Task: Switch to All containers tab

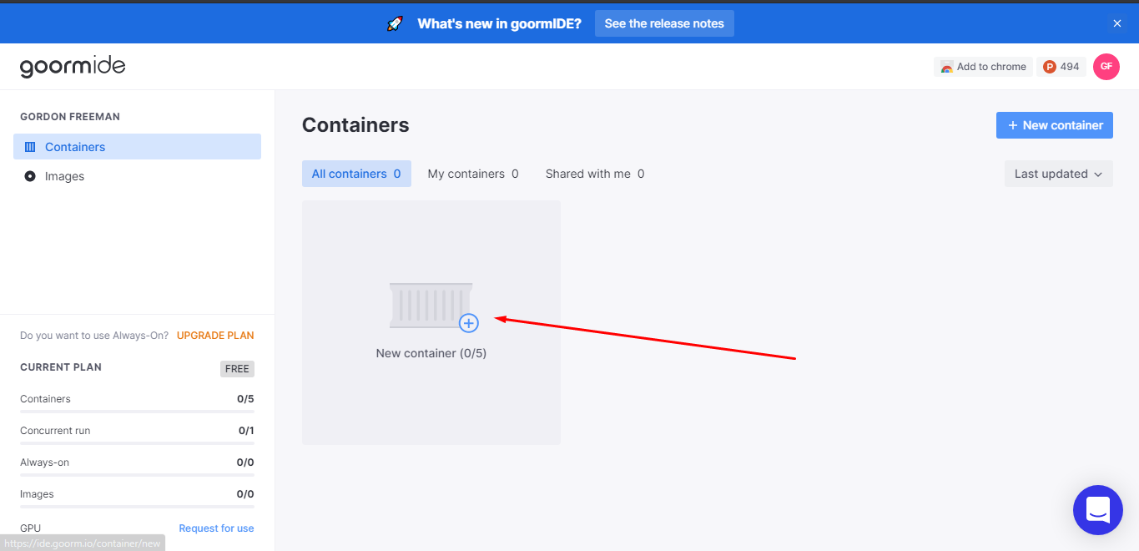Action: pyautogui.click(x=356, y=174)
